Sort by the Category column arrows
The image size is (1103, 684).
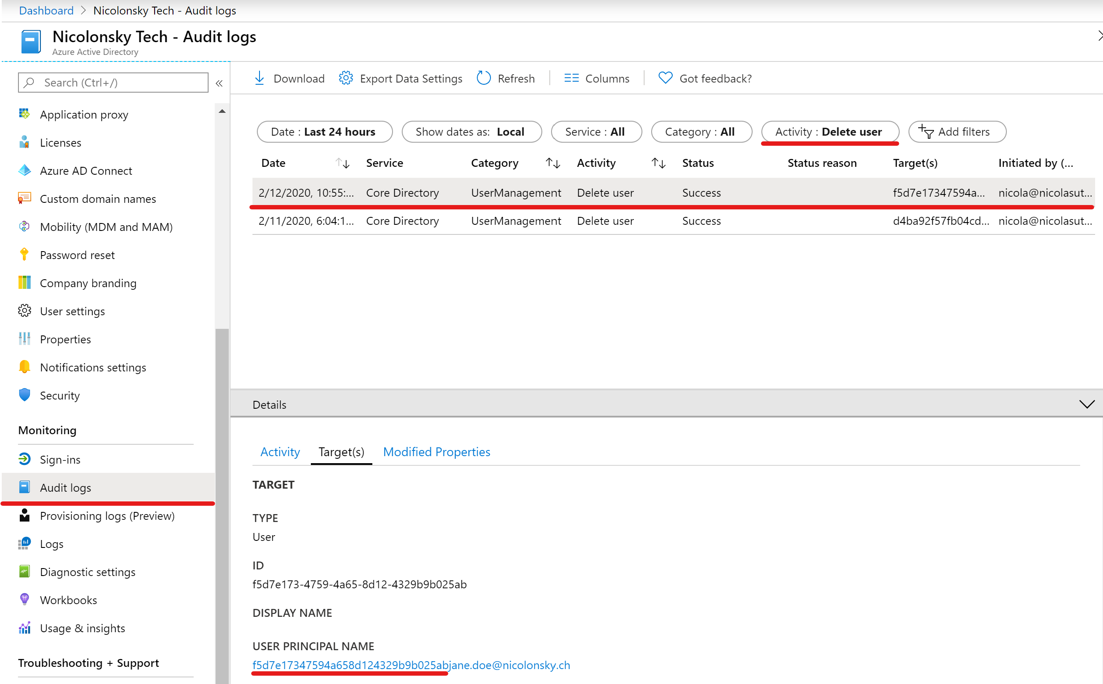coord(553,163)
